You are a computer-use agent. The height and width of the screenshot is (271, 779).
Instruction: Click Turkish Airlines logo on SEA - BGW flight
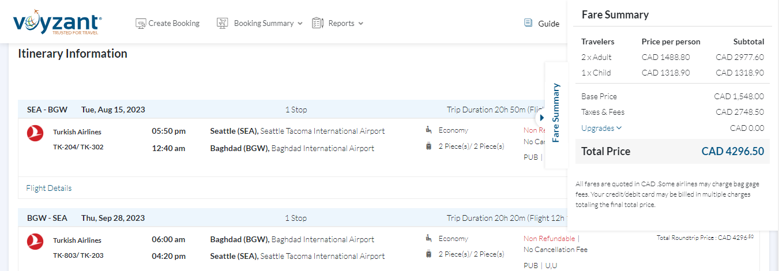pos(35,133)
